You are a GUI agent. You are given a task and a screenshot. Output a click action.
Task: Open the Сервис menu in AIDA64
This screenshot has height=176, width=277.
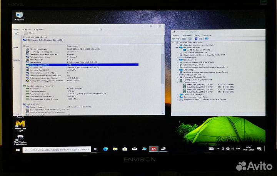[27, 30]
